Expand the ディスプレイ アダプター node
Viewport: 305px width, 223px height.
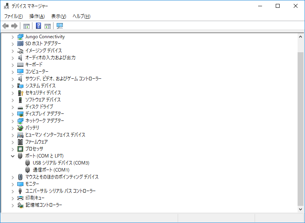point(12,114)
